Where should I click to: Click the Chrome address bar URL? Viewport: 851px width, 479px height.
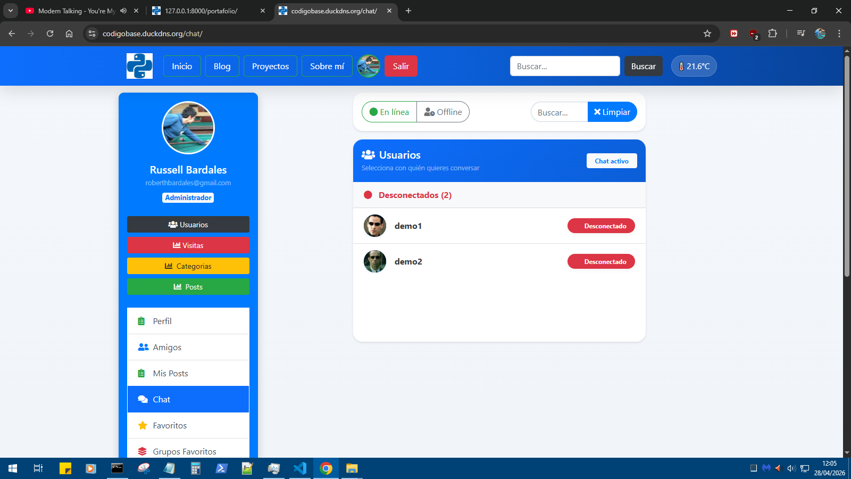[x=153, y=34]
